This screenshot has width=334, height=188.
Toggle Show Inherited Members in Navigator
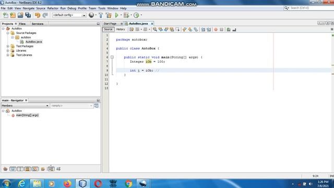pos(5,169)
